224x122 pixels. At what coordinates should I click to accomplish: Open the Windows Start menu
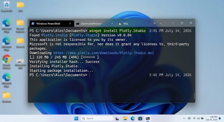pos(76,119)
